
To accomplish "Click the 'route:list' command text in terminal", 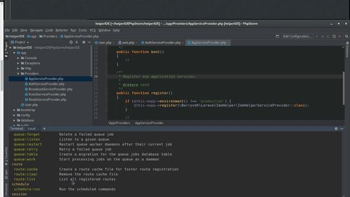I will (25, 179).
